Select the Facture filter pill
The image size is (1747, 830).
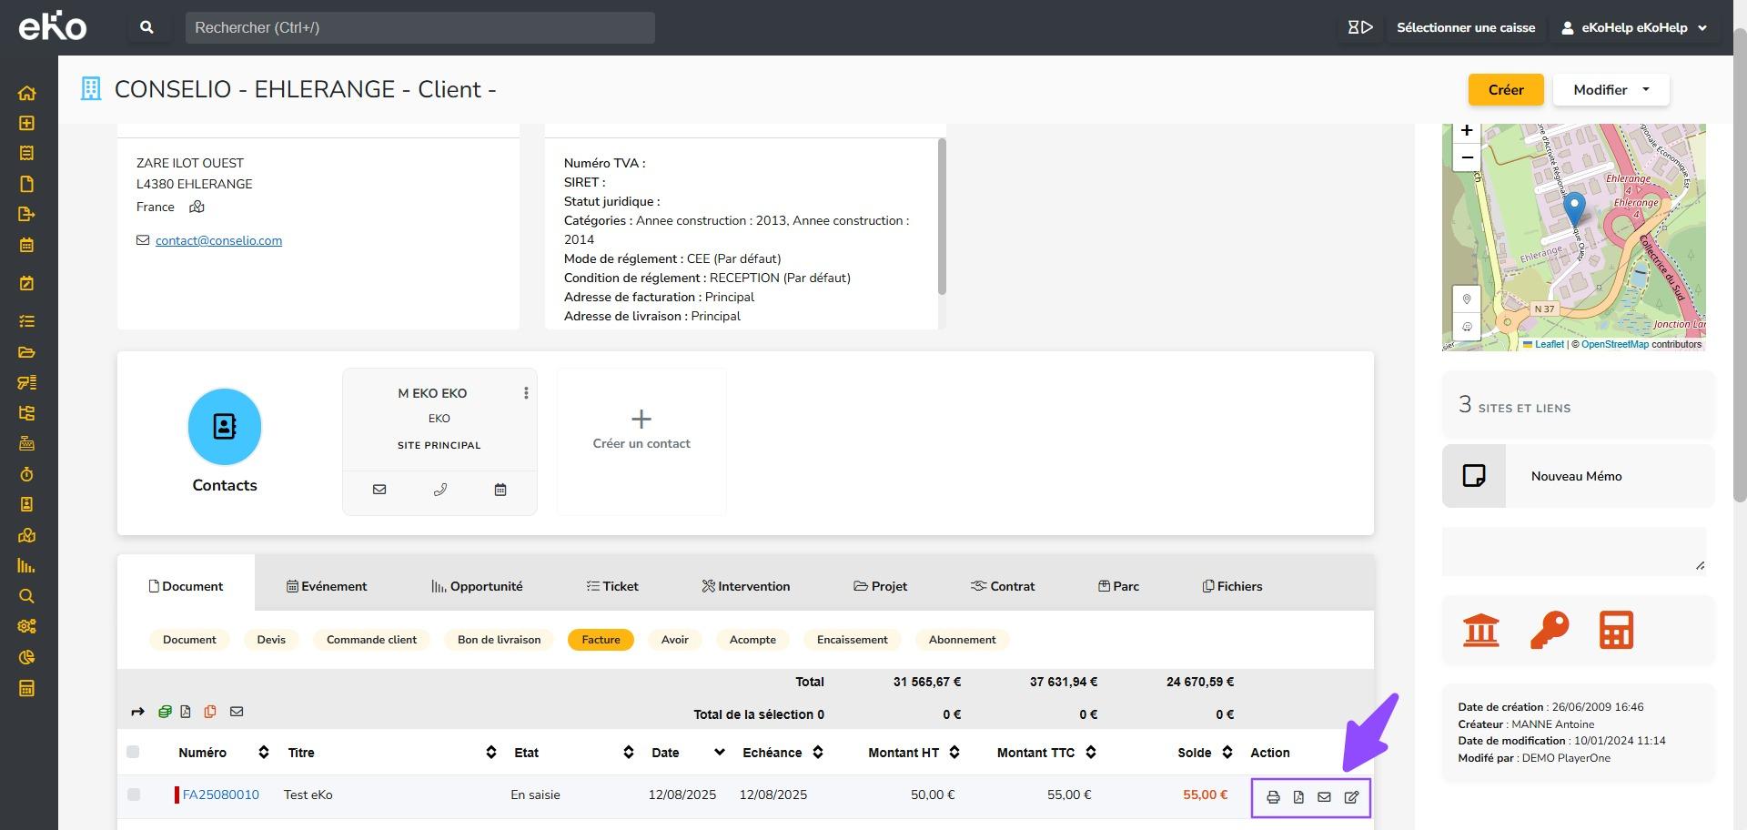pyautogui.click(x=601, y=640)
